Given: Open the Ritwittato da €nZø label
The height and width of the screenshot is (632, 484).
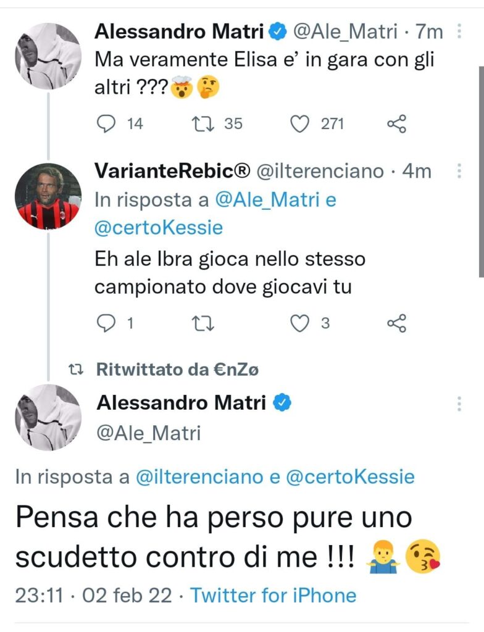Looking at the screenshot, I should click(x=178, y=370).
